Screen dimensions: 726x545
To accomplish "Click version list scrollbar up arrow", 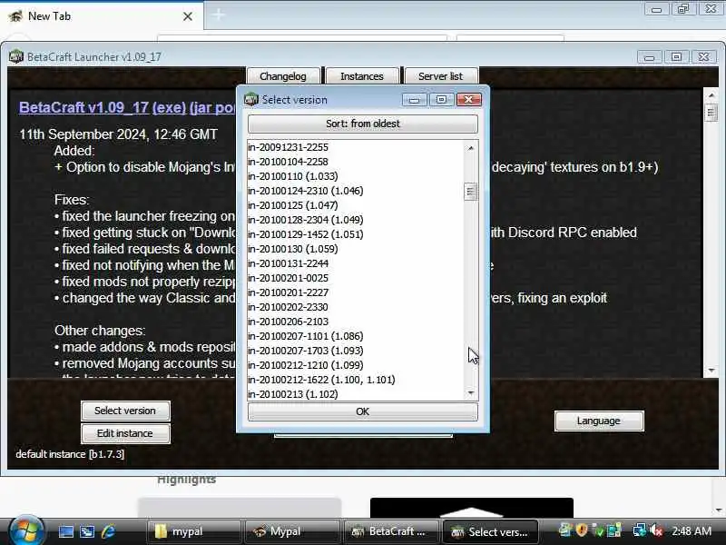I will pyautogui.click(x=470, y=148).
